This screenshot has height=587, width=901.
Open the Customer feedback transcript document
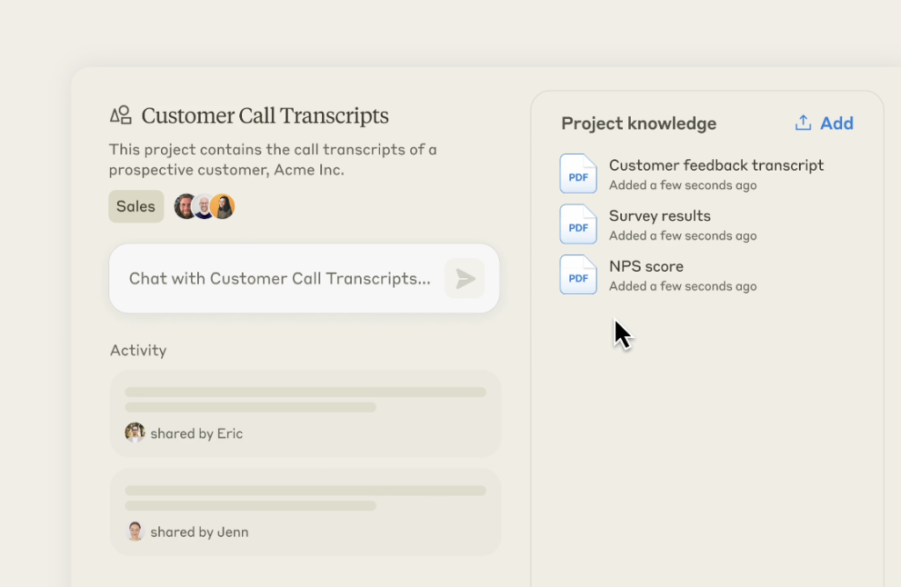pyautogui.click(x=716, y=165)
